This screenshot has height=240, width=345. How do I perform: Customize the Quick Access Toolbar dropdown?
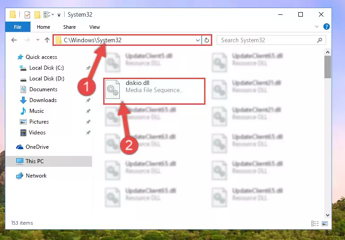click(59, 15)
